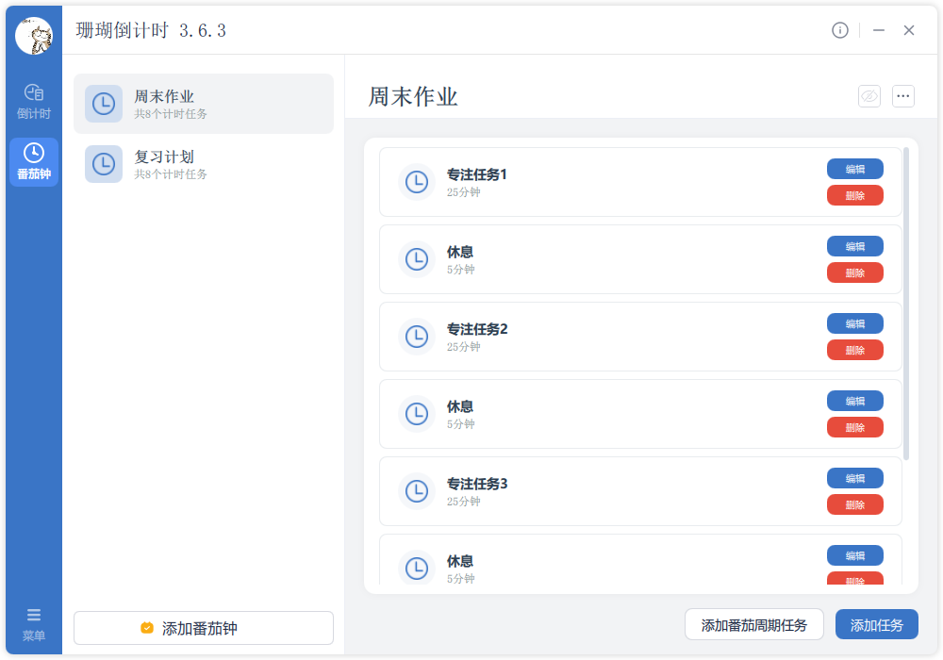Open the info icon in the title bar
Image resolution: width=943 pixels, height=660 pixels.
point(840,30)
